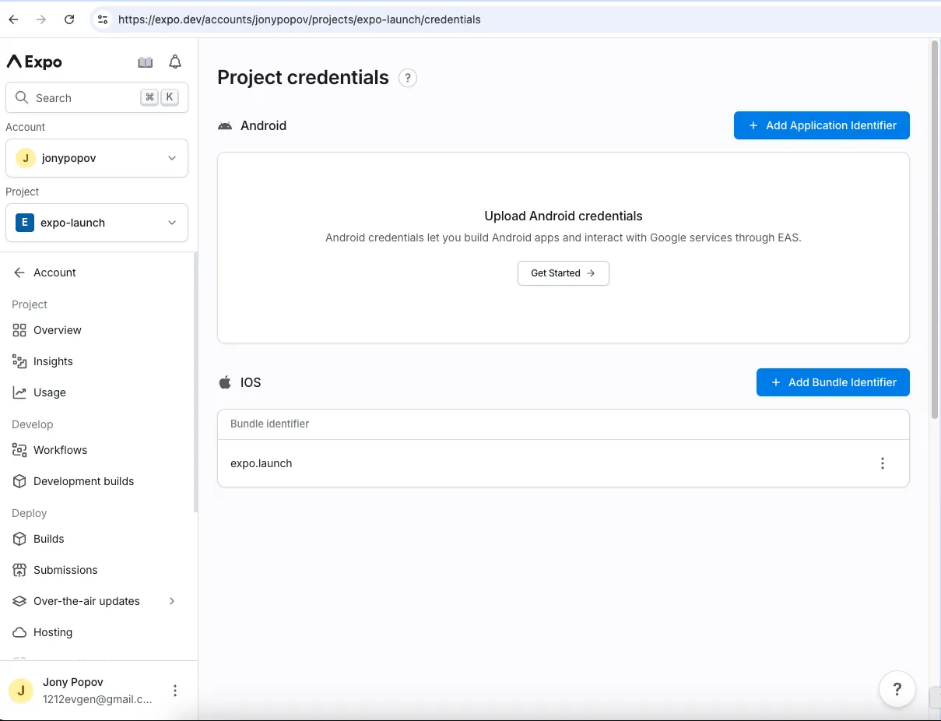Click the Insights icon

(x=19, y=361)
